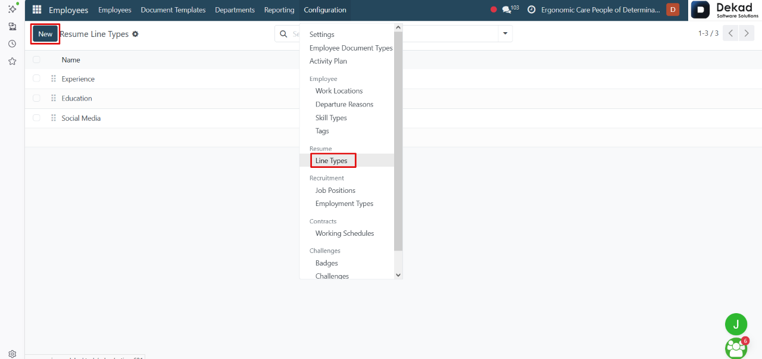This screenshot has width=762, height=359.
Task: Select Tags under Employee section
Action: coord(322,131)
